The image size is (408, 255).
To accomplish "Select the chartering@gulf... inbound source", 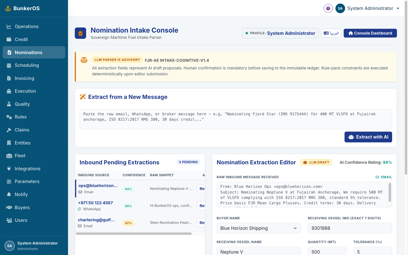I will [x=96, y=220].
